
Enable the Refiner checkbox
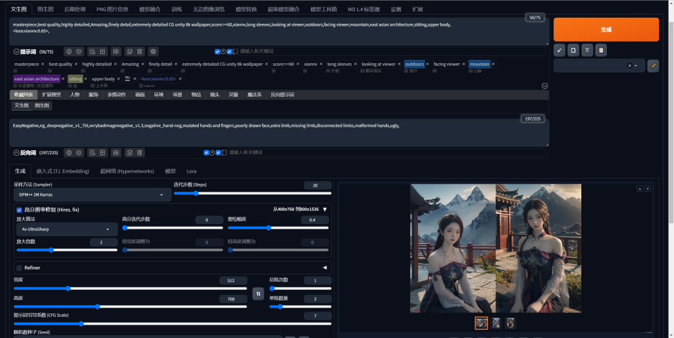click(19, 268)
